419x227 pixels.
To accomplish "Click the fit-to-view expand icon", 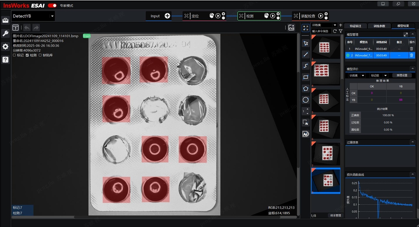I will pyautogui.click(x=306, y=28).
